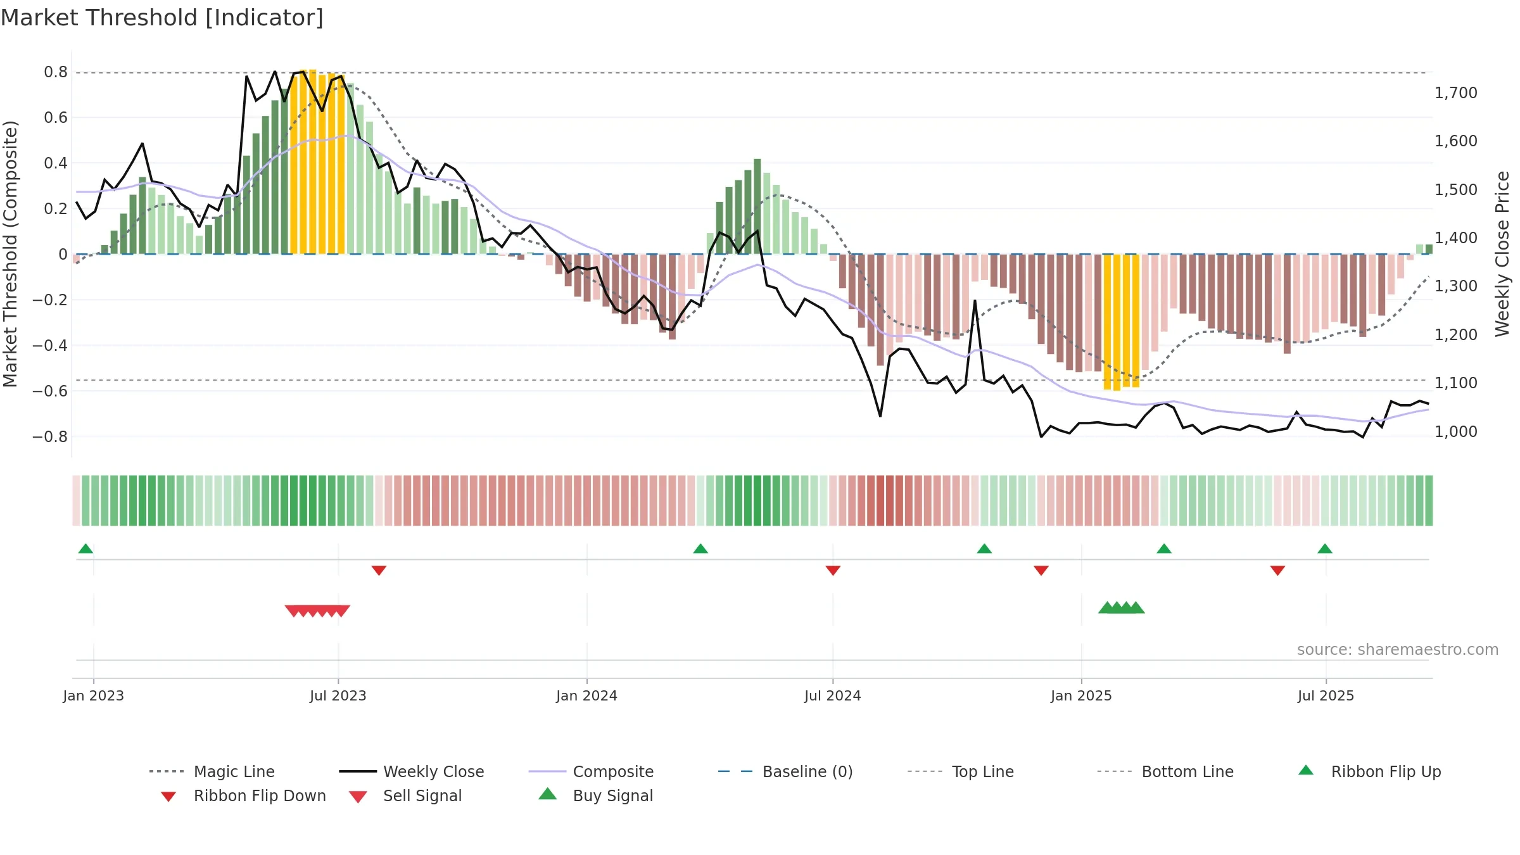Screen dimensions: 1520x855
Task: Click the Jul 2023 x-axis label
Action: (338, 695)
